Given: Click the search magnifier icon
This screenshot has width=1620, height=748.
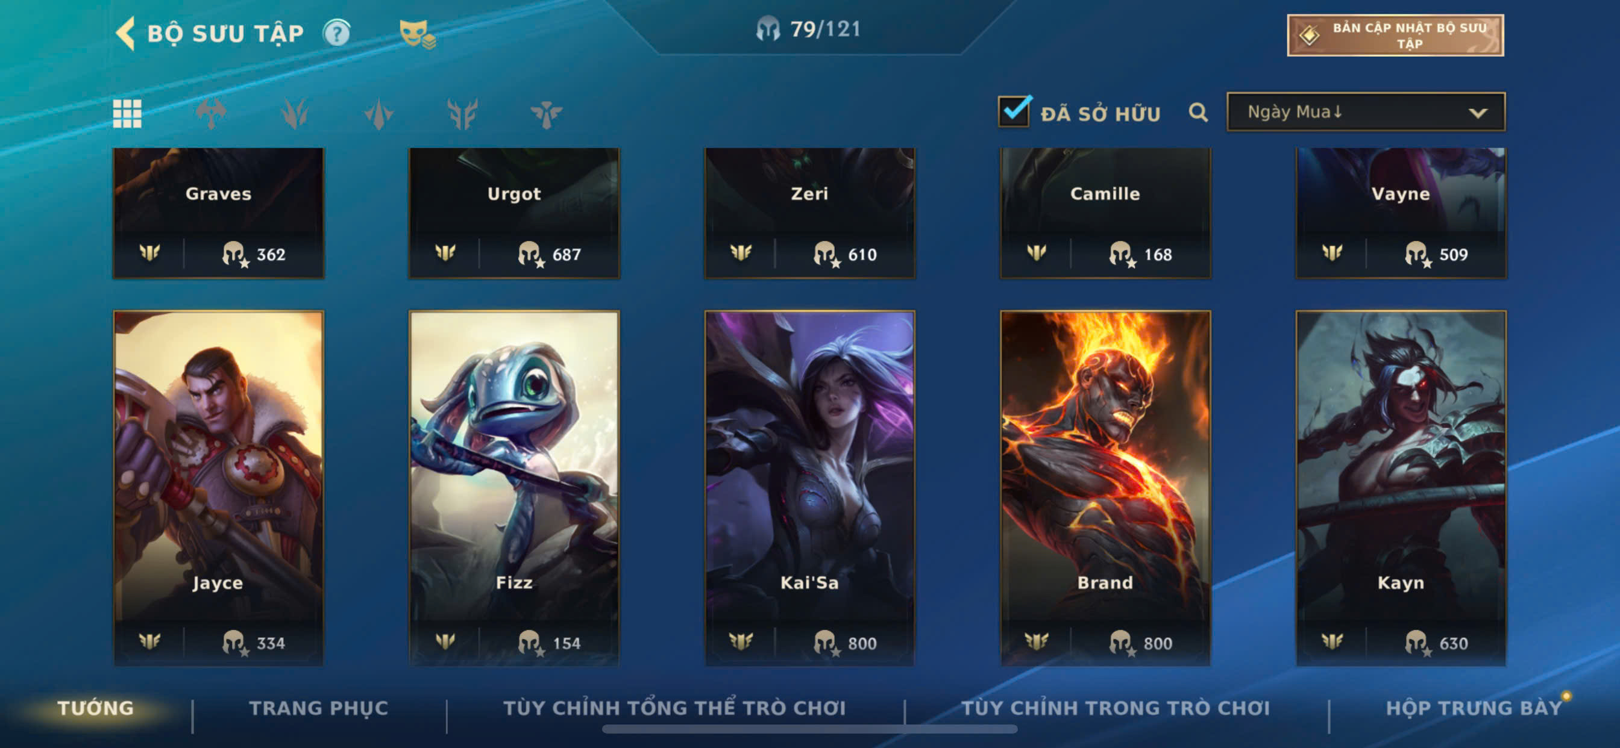Looking at the screenshot, I should (x=1198, y=113).
